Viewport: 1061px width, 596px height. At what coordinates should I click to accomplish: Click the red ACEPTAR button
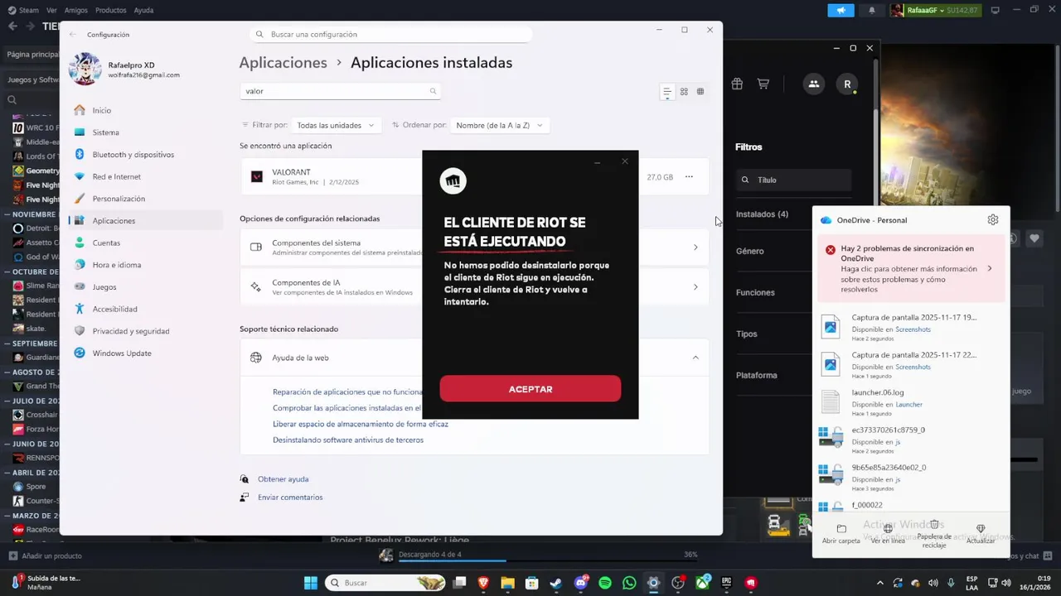(530, 389)
